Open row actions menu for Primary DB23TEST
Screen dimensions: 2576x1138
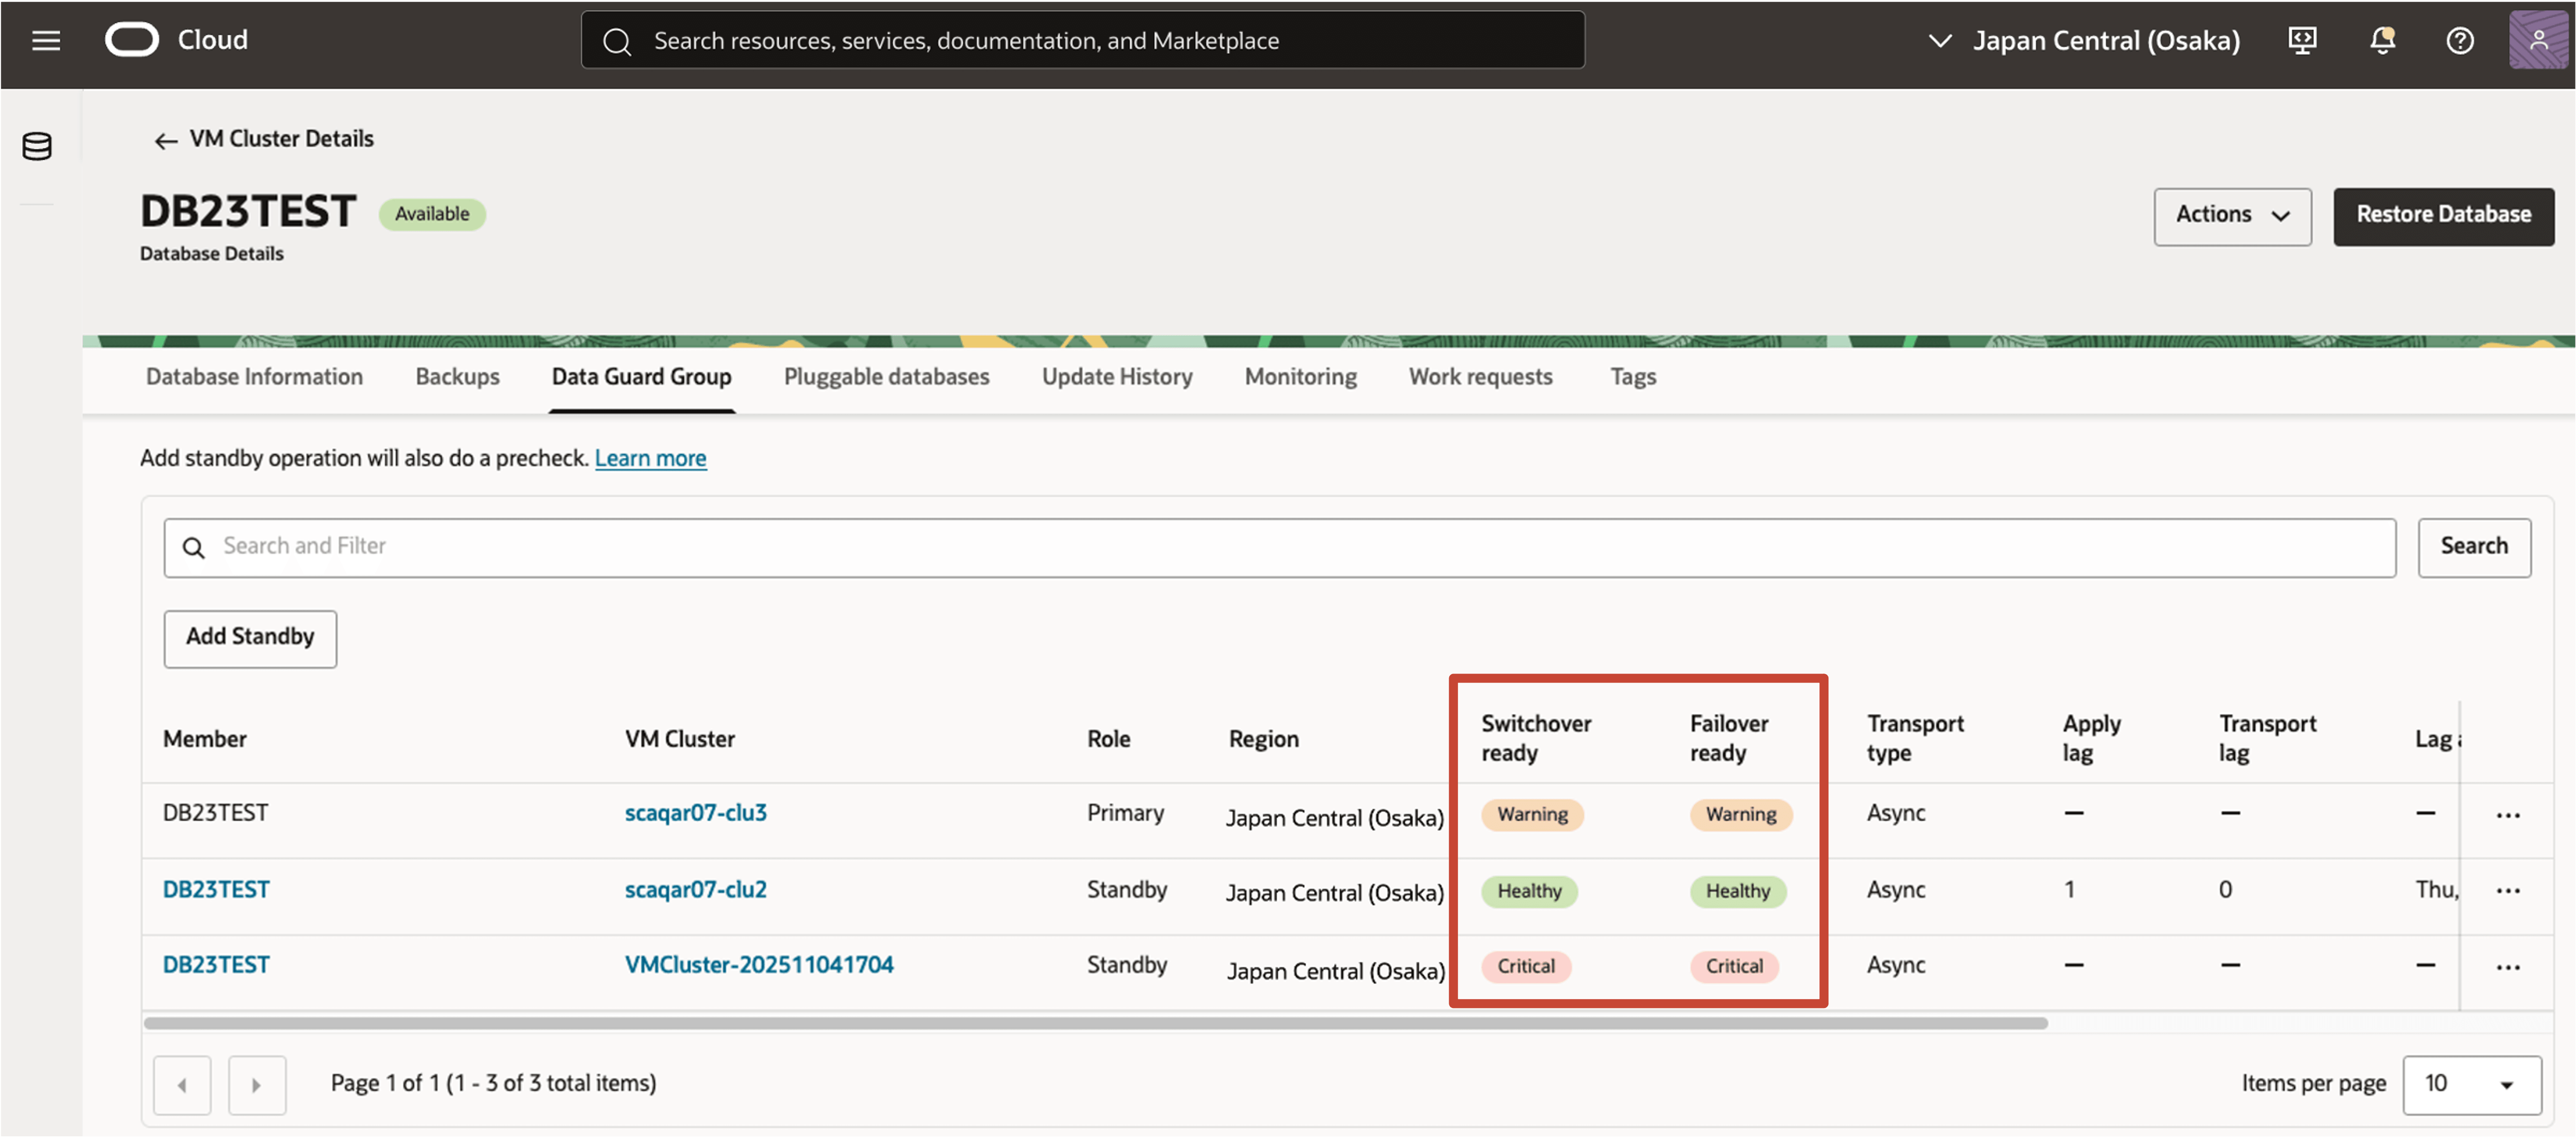(2507, 815)
